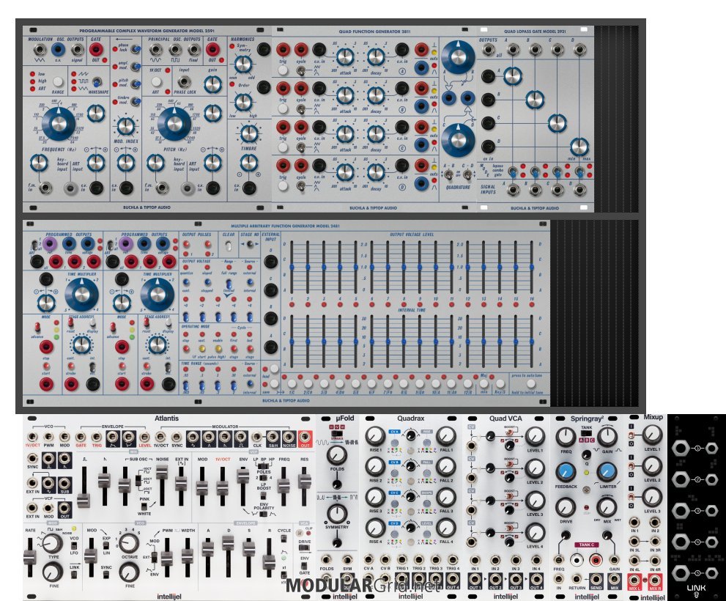Click the LEVEL 1 knob on the Mixup module
This screenshot has height=601, width=726.
pos(652,435)
